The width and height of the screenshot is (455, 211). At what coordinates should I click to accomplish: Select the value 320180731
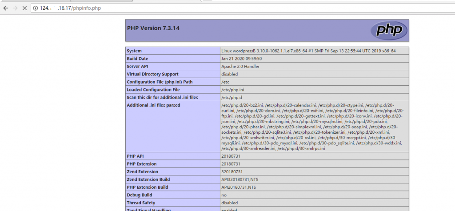[232, 172]
